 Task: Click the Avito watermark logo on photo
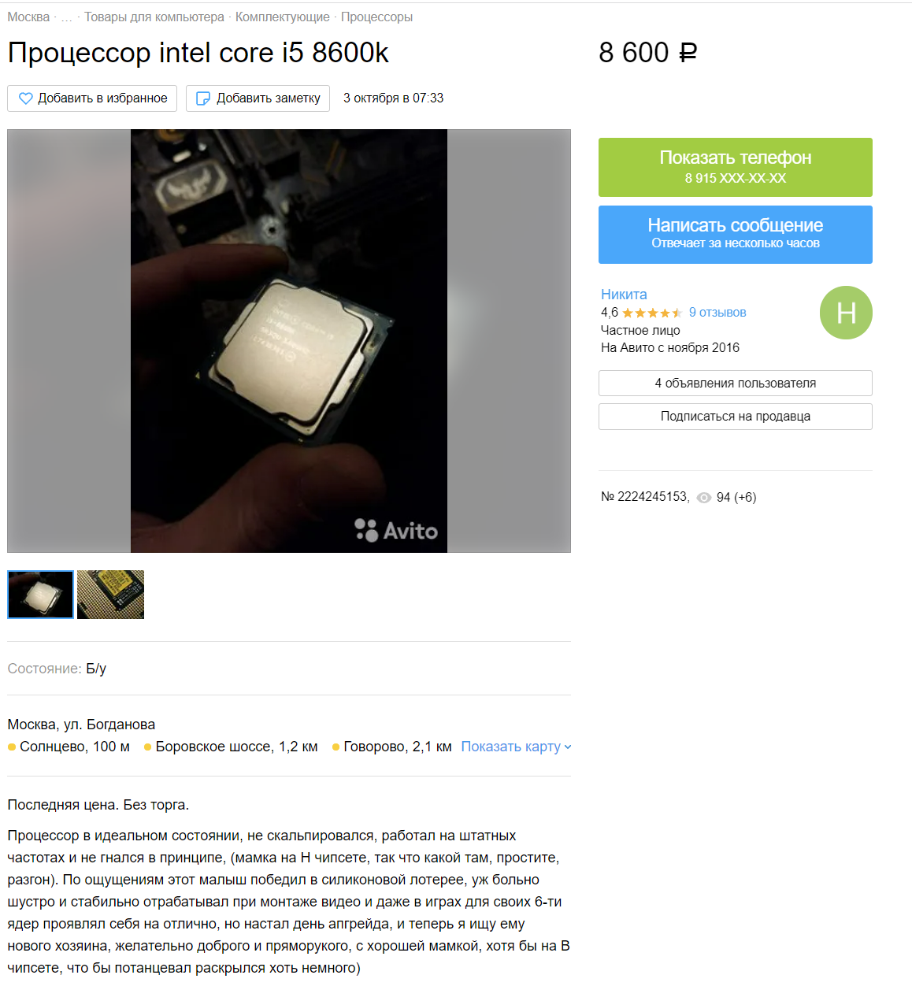click(x=396, y=530)
